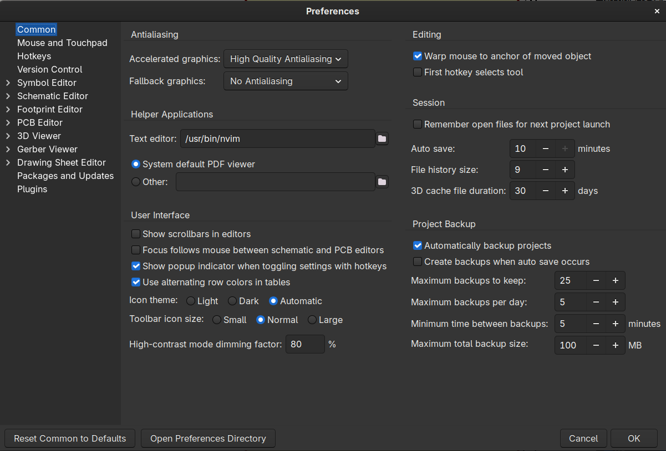Expand Footprint Editor tree node
Viewport: 666px width, 451px height.
click(8, 109)
